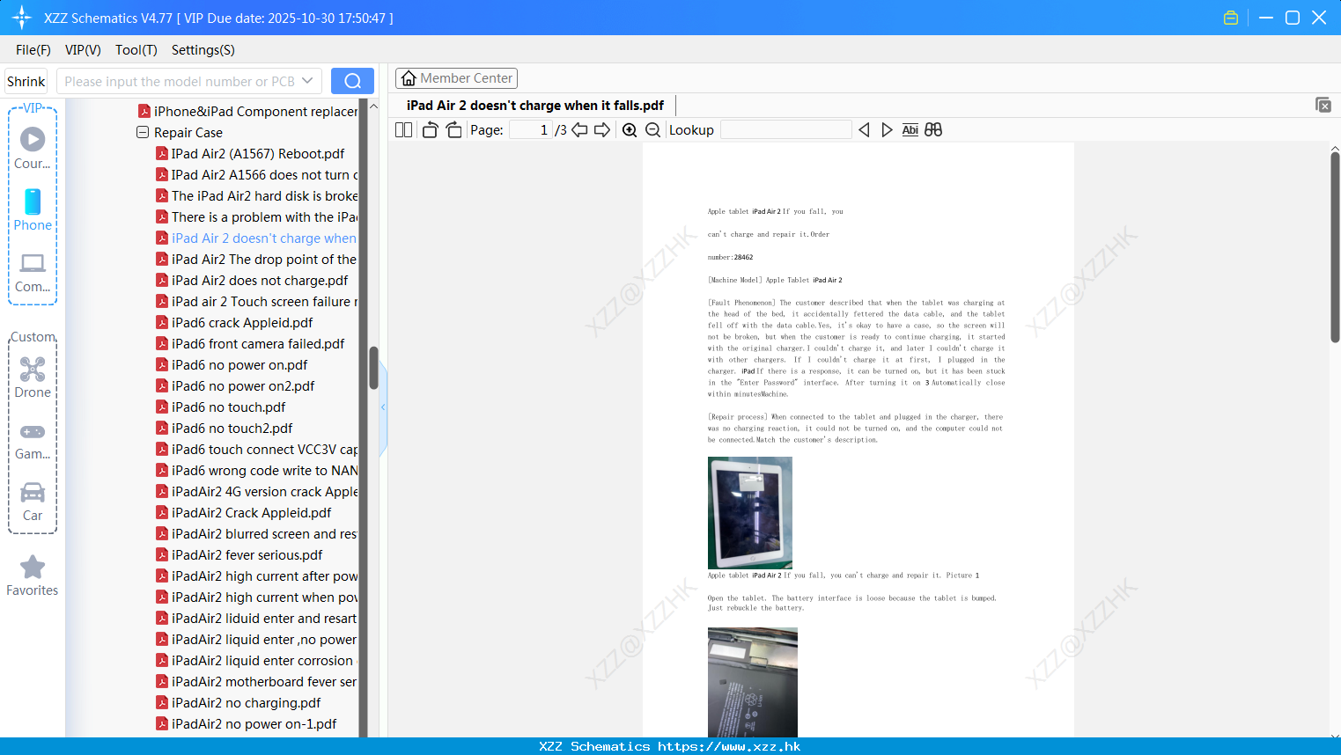Click the home icon in Member Center

pos(409,78)
